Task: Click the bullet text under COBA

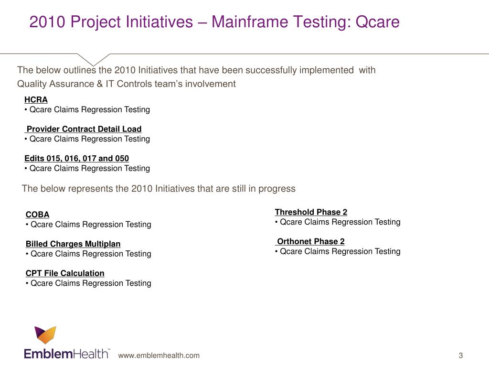Action: [x=88, y=225]
